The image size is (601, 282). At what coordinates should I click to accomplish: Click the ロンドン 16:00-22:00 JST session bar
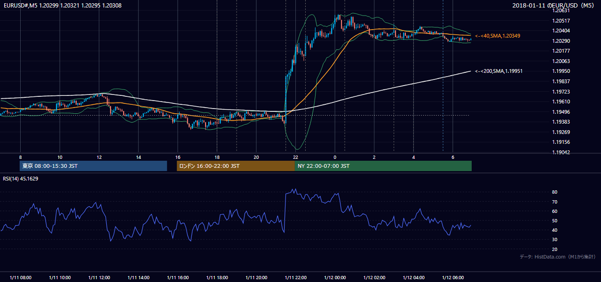click(x=236, y=166)
